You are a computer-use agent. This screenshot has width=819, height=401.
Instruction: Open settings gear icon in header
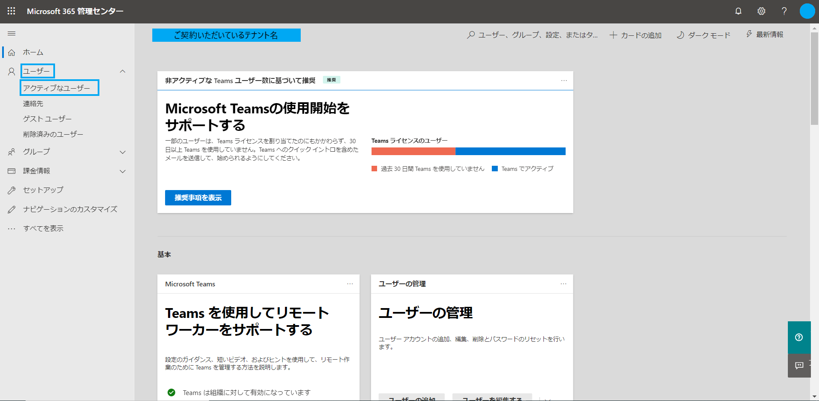[x=761, y=11]
